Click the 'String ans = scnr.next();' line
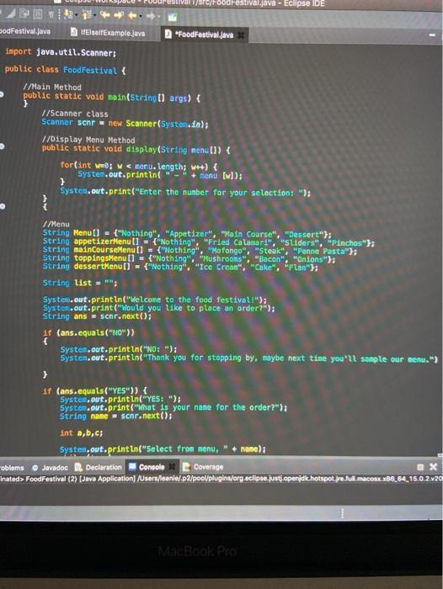 tap(97, 316)
